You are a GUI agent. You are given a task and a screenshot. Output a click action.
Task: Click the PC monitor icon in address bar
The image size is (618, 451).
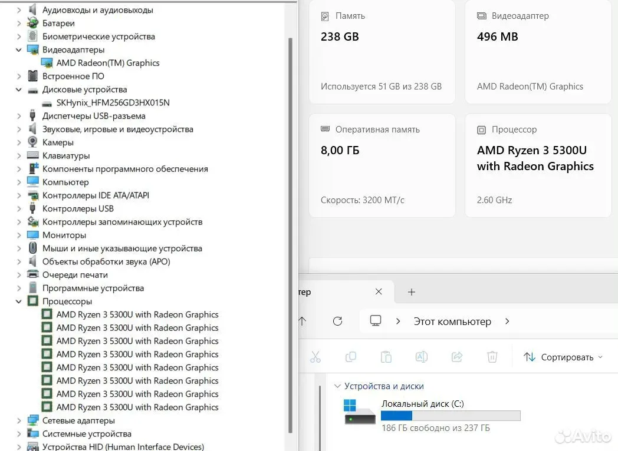[x=376, y=321]
